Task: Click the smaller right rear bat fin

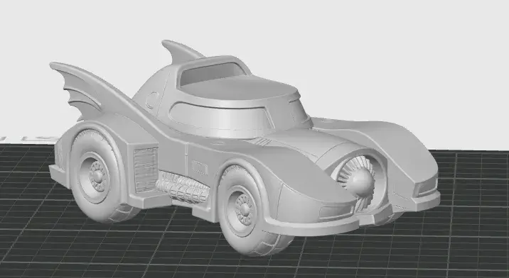Action: pyautogui.click(x=181, y=51)
